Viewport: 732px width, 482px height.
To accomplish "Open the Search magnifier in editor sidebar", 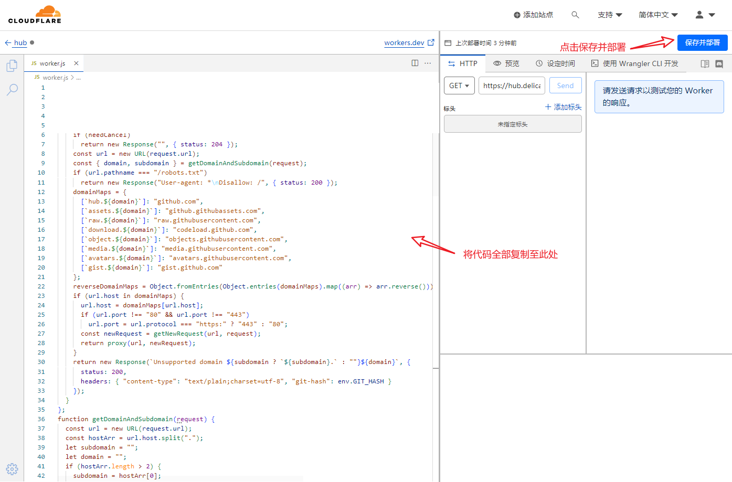I will tap(12, 90).
